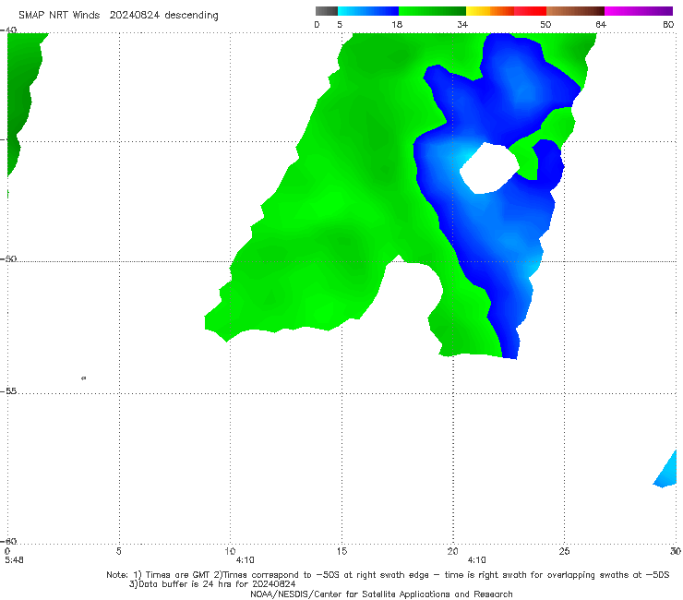Click the longitude axis label '30'
The height and width of the screenshot is (600, 683).
(676, 551)
